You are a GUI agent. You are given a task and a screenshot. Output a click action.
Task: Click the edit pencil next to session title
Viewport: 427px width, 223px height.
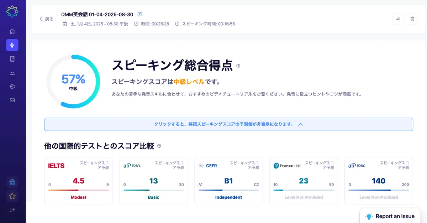(140, 14)
